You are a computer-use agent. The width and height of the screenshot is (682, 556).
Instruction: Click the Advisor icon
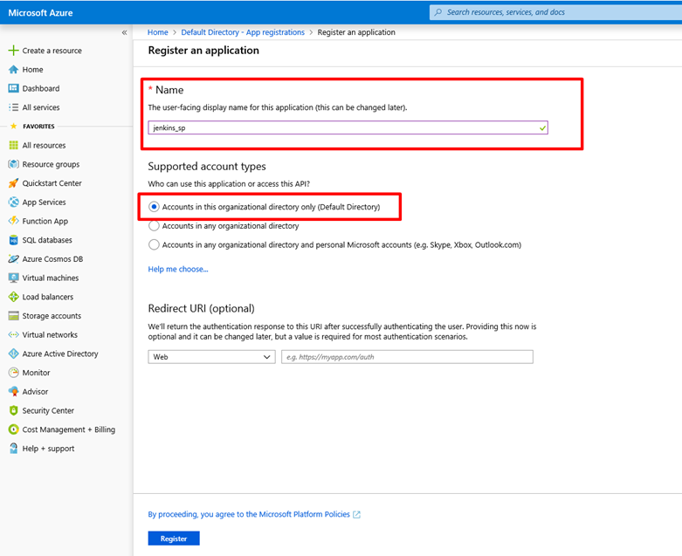(x=13, y=392)
